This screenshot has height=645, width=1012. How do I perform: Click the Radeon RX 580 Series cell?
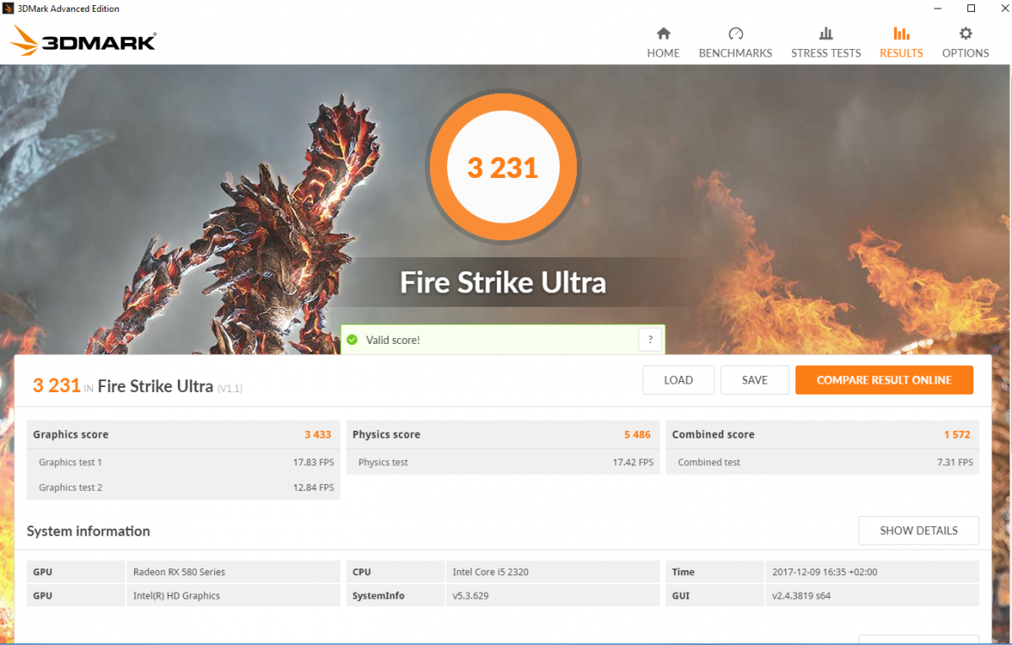(x=233, y=572)
